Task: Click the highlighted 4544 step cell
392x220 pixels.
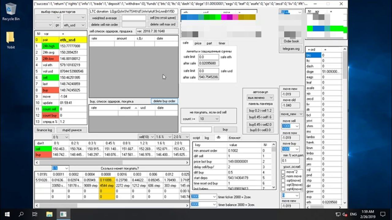Action: (107, 186)
